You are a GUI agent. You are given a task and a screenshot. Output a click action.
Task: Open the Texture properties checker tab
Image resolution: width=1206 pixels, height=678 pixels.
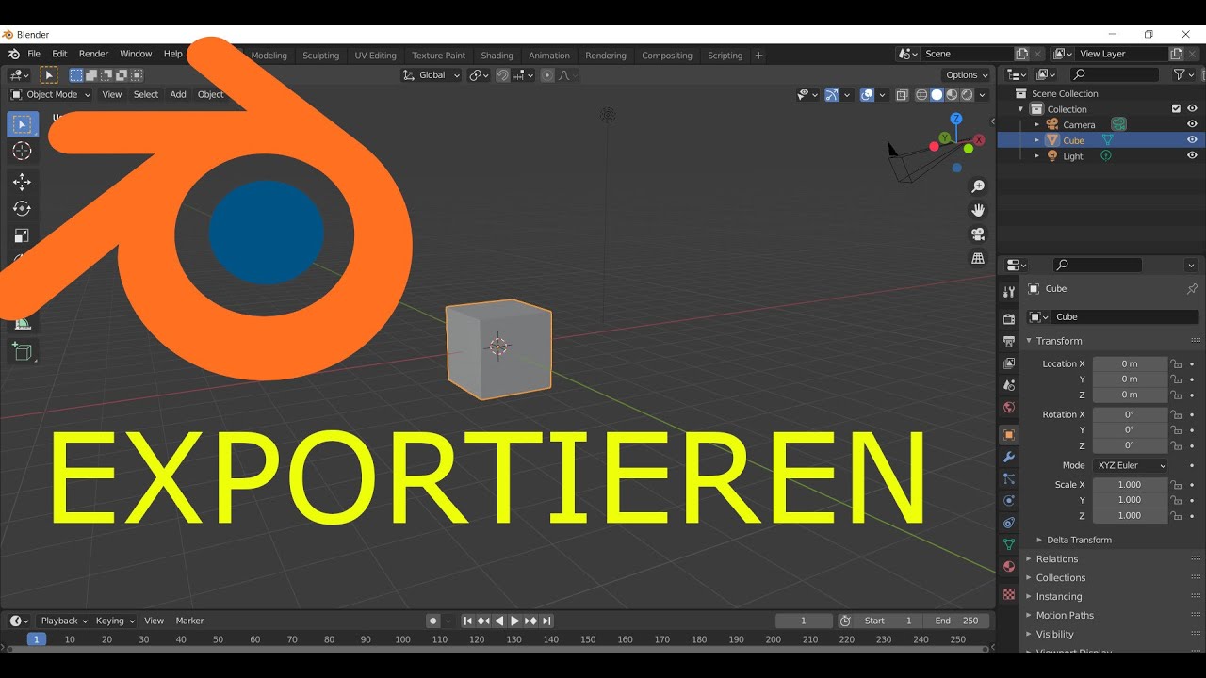[1009, 594]
